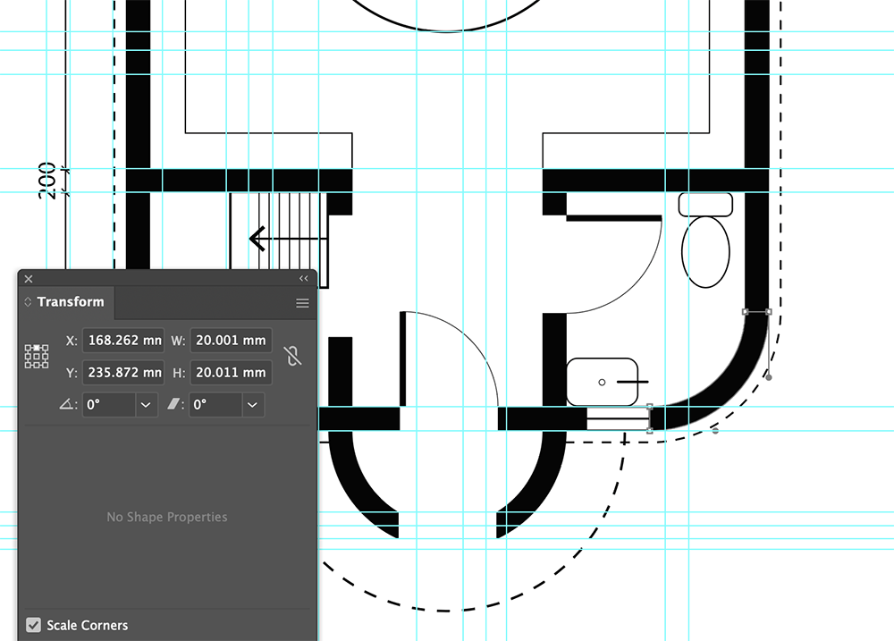The height and width of the screenshot is (641, 894).
Task: Click into the X position field
Action: tap(122, 341)
